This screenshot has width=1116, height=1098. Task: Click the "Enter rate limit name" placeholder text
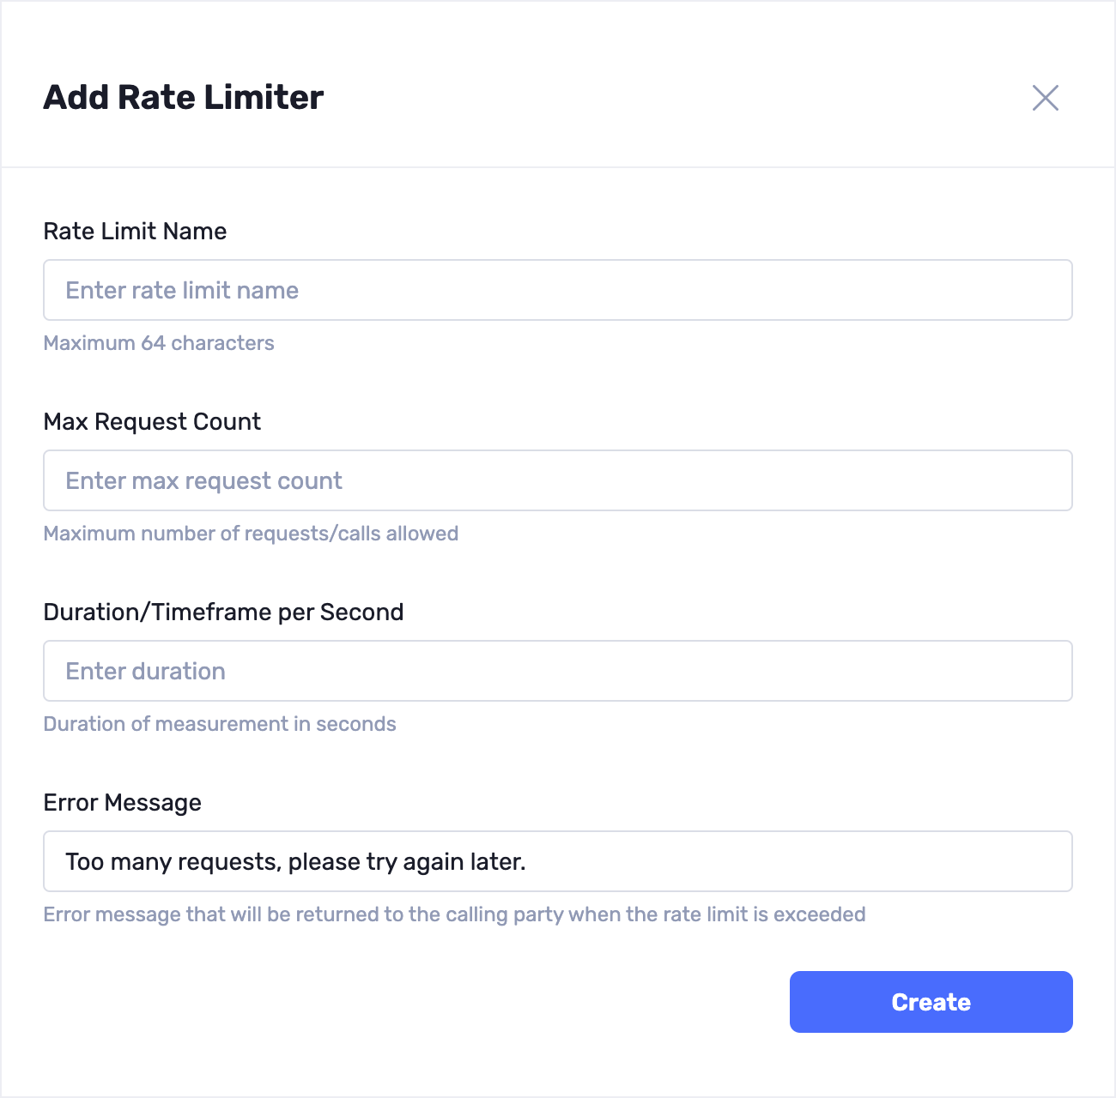(182, 291)
